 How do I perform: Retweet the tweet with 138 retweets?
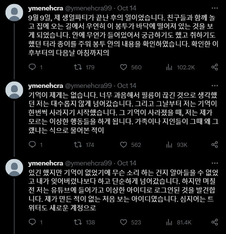(78, 222)
